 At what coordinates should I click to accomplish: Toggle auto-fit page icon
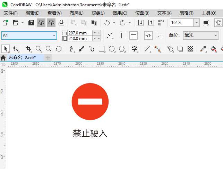tap(110, 35)
